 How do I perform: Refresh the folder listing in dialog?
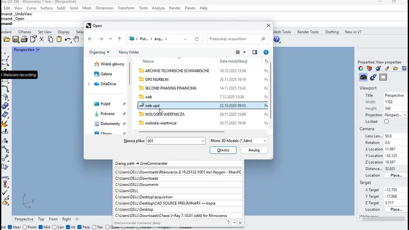click(197, 39)
